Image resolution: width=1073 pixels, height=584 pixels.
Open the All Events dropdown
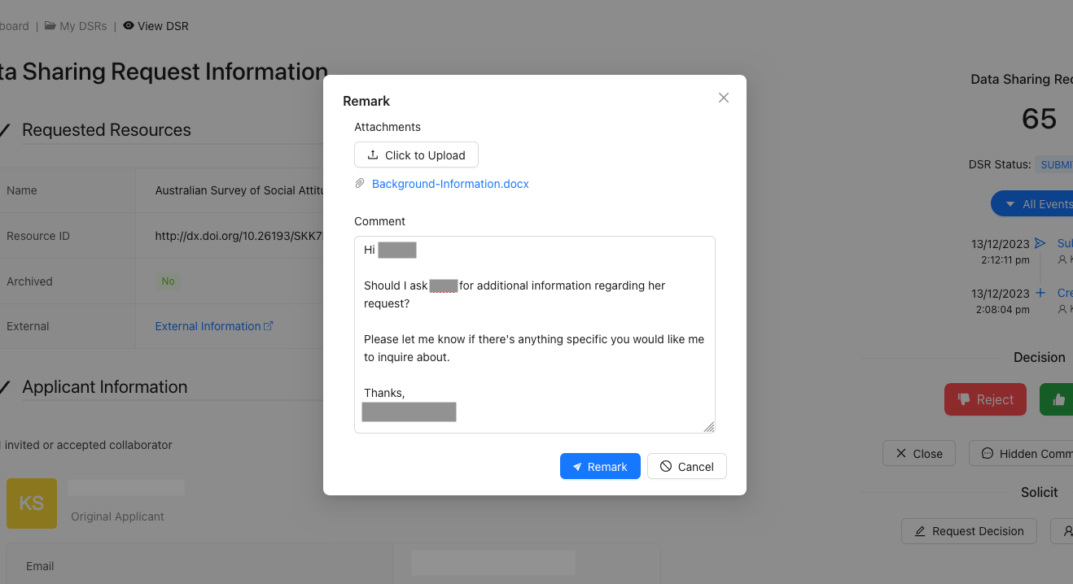(x=1032, y=204)
